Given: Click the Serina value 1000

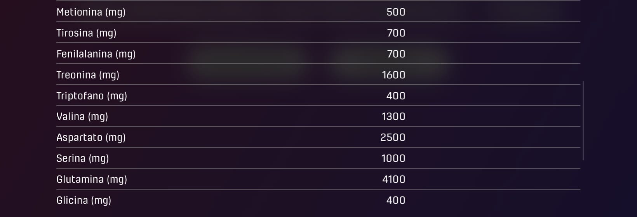Looking at the screenshot, I should 393,158.
